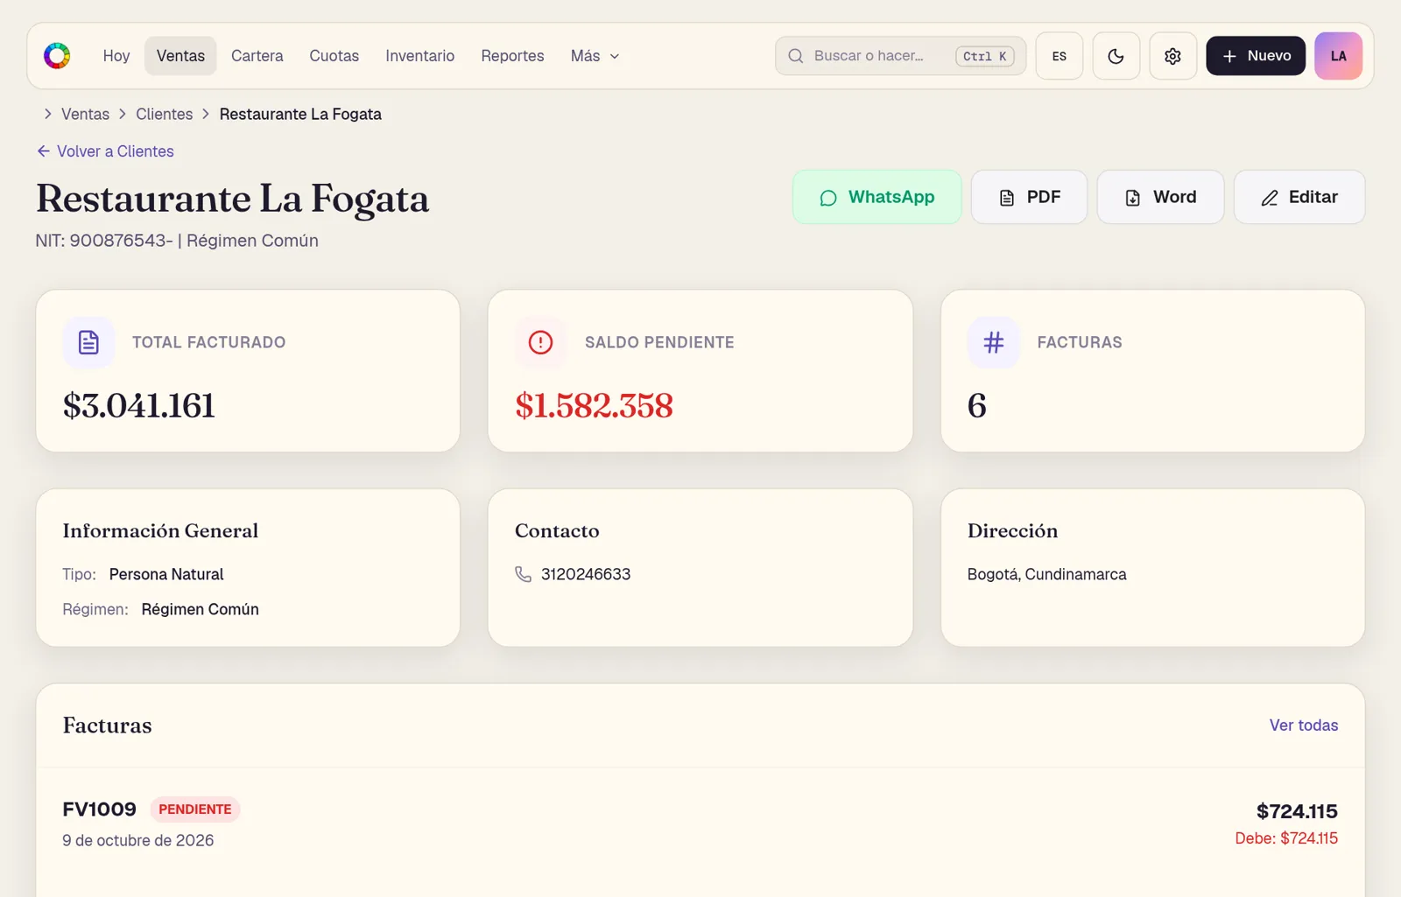Viewport: 1401px width, 897px height.
Task: Click the Ctrl K shortcut badge
Action: (x=984, y=56)
